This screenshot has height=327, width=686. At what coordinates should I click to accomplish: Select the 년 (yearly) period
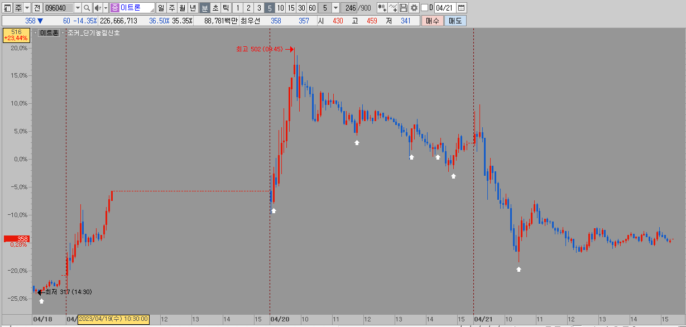click(x=193, y=8)
